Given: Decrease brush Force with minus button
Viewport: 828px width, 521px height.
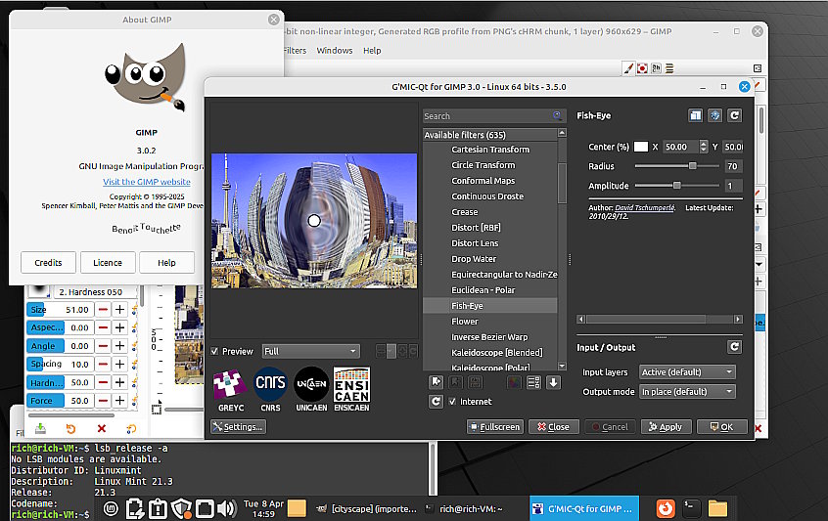Looking at the screenshot, I should (x=104, y=401).
